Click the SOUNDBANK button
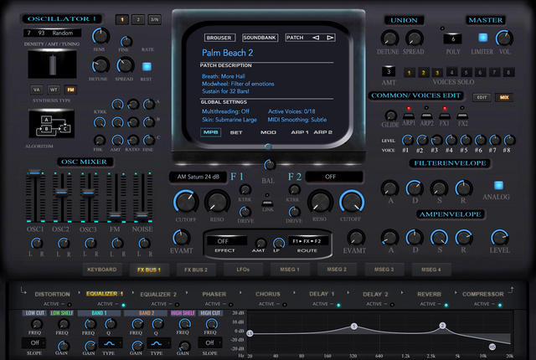This screenshot has height=360, width=536. 258,38
